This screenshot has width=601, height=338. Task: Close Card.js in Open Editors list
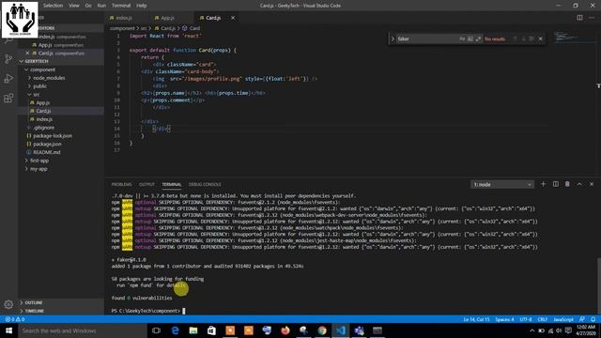click(27, 53)
